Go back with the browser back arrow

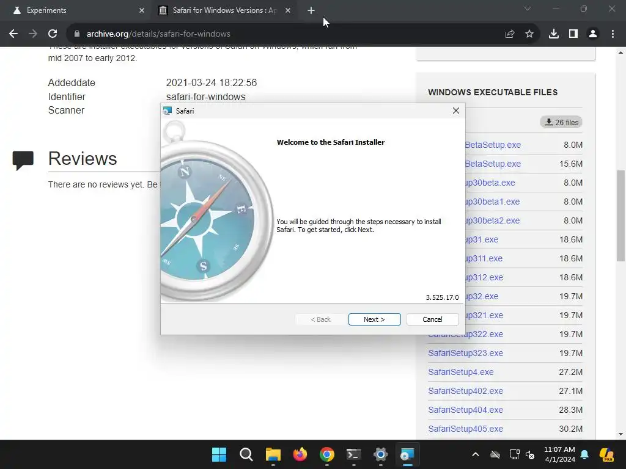point(13,34)
